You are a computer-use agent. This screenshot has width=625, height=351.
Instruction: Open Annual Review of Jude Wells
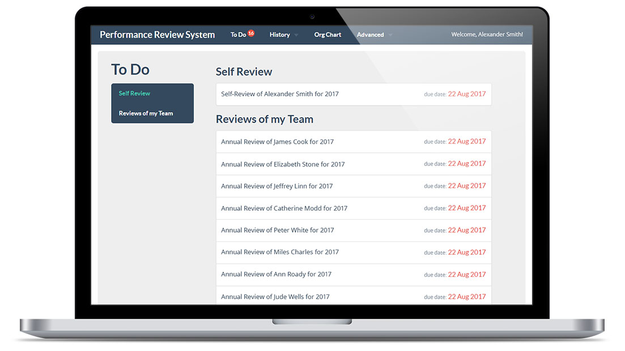(x=275, y=297)
